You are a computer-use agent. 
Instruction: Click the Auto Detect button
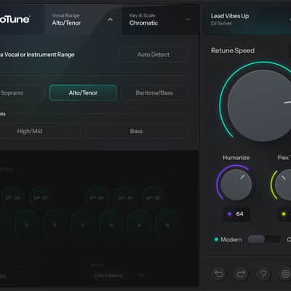pyautogui.click(x=154, y=55)
